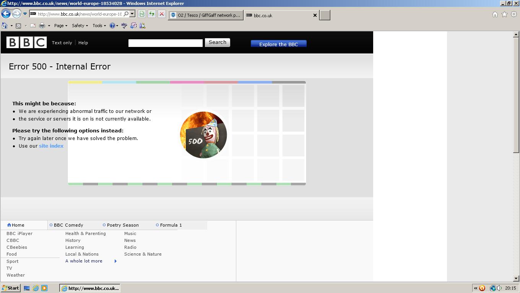Click the Print icon

coord(42,26)
